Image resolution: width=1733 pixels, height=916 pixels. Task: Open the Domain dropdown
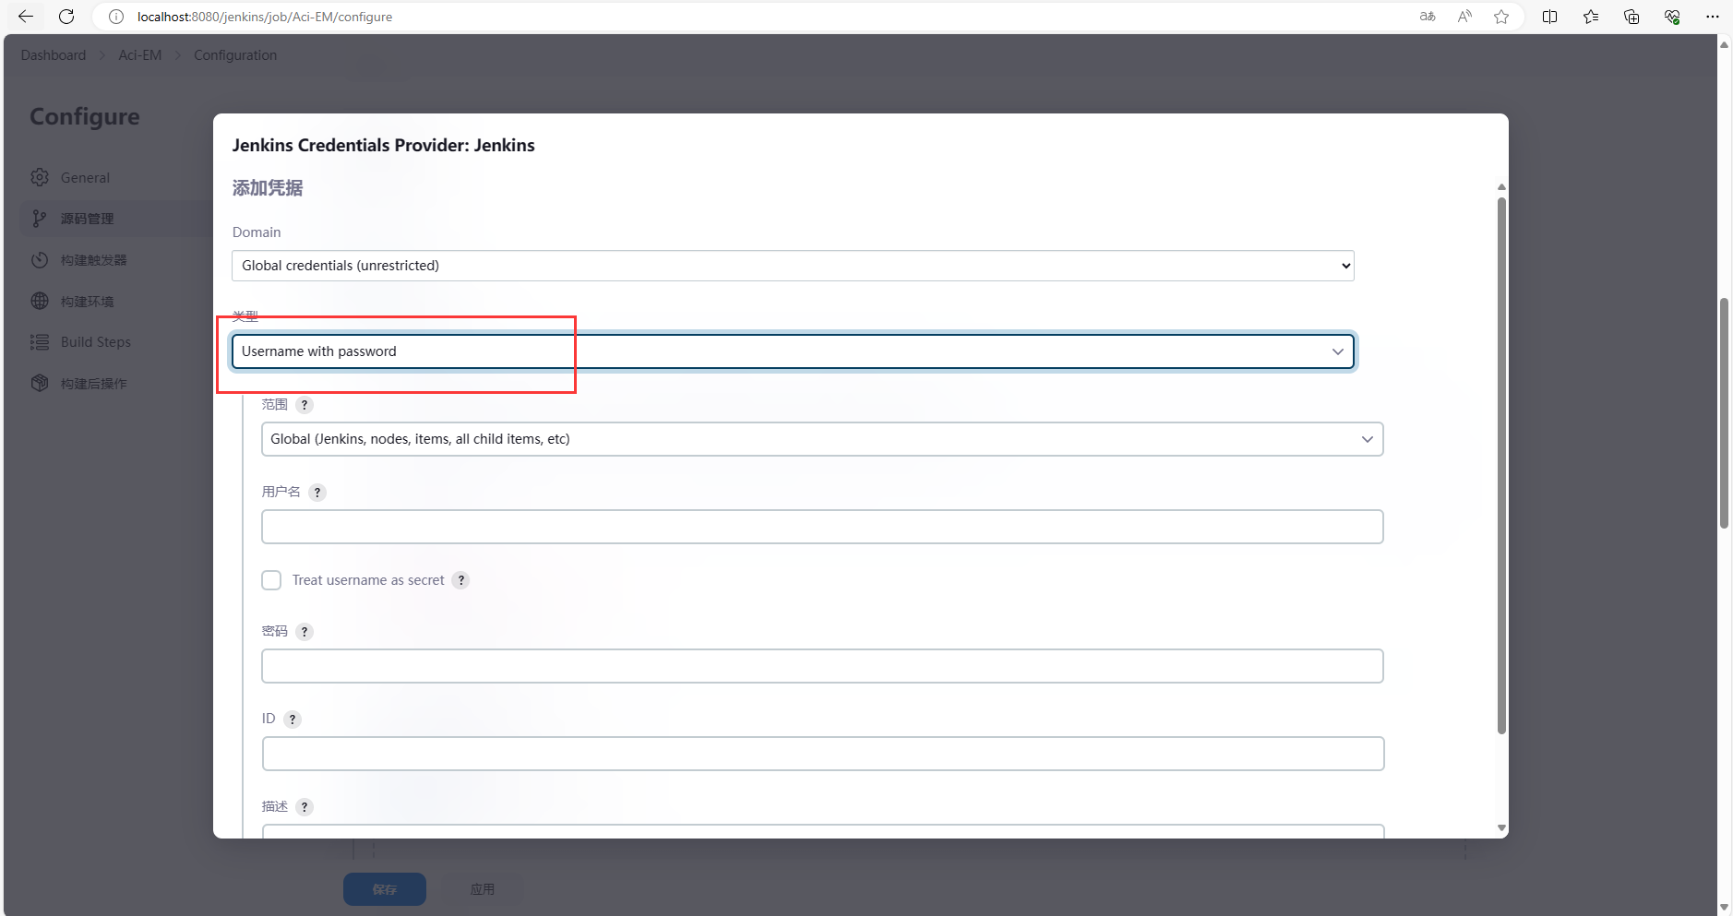pos(793,266)
